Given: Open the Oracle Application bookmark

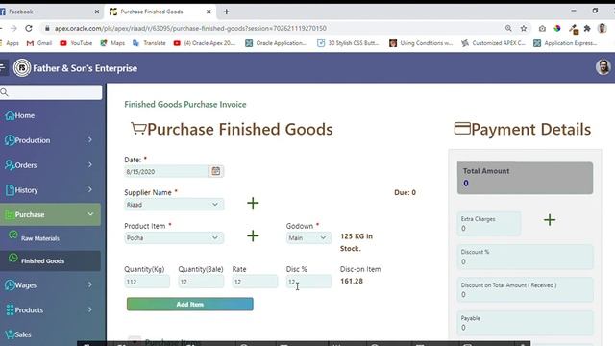Looking at the screenshot, I should 276,43.
